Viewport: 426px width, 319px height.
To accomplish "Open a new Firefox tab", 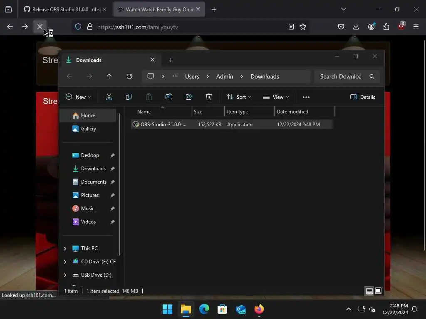I will click(x=214, y=10).
